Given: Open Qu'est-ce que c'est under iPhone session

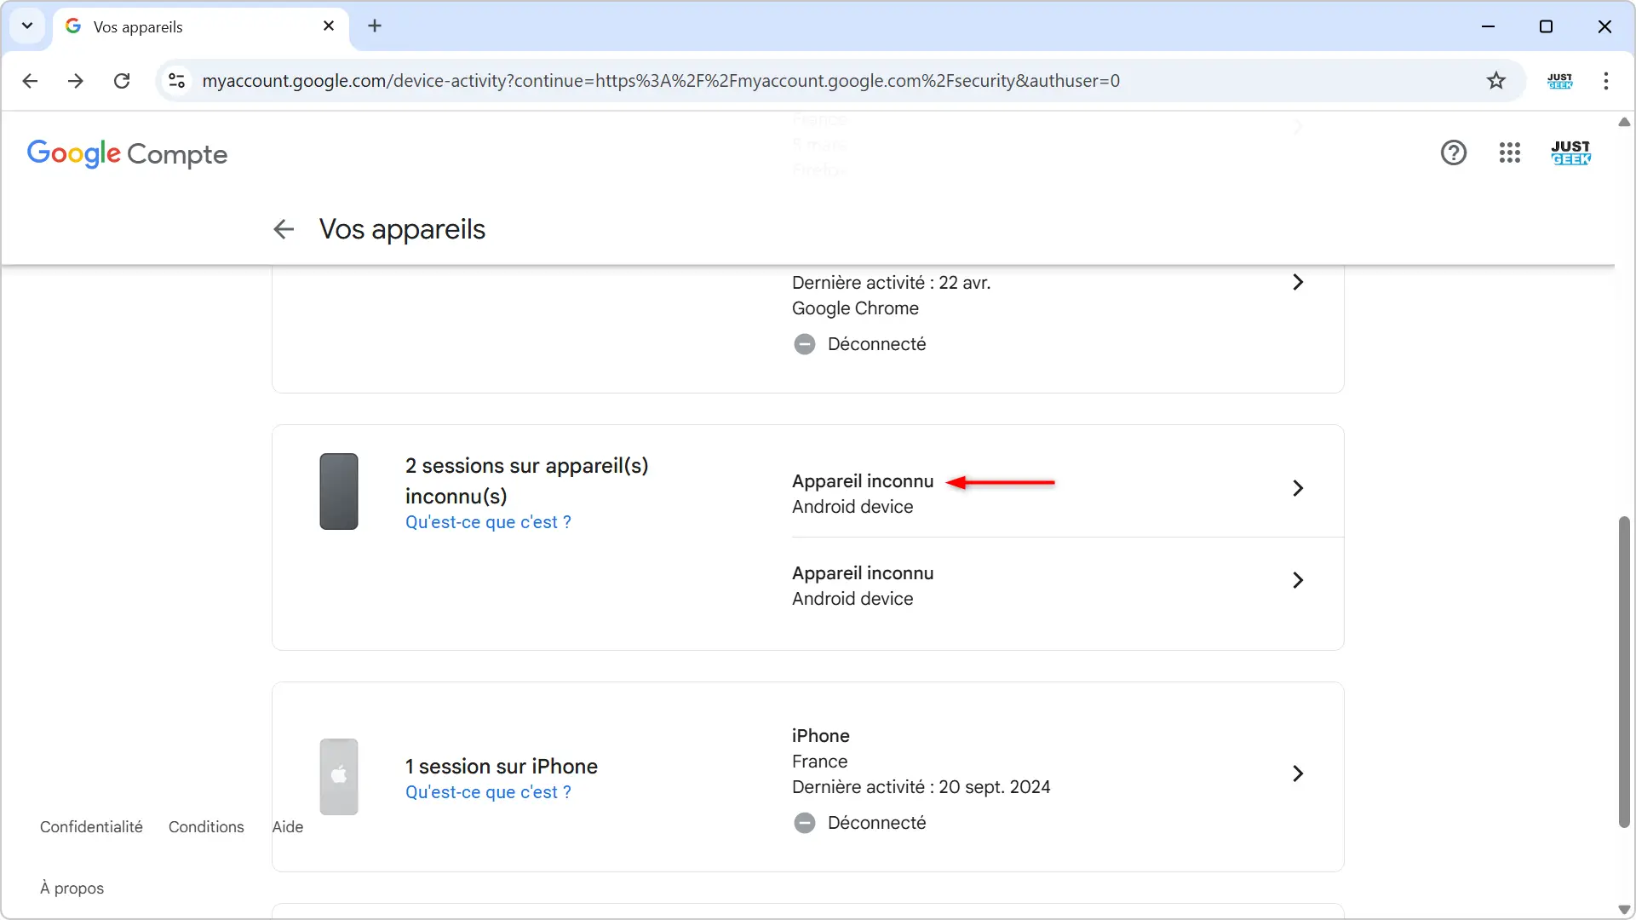Looking at the screenshot, I should coord(488,792).
